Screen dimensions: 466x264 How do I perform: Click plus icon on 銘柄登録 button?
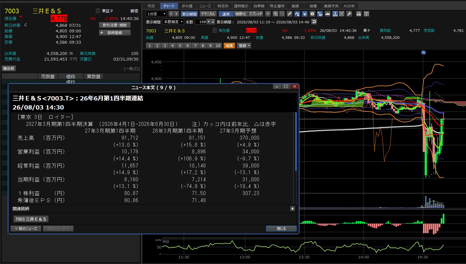(x=102, y=33)
